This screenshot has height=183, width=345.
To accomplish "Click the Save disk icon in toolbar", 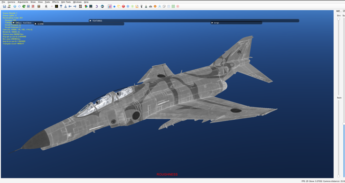I will 4,6.
